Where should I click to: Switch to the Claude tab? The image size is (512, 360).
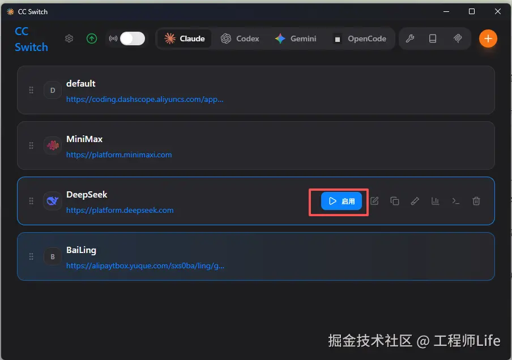[x=185, y=38]
